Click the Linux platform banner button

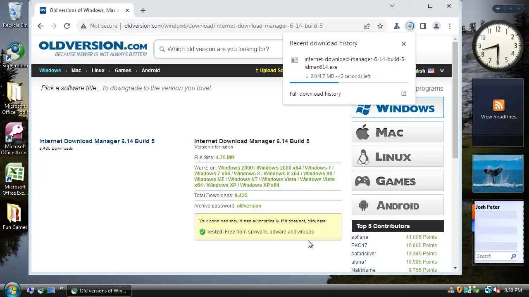tap(398, 156)
